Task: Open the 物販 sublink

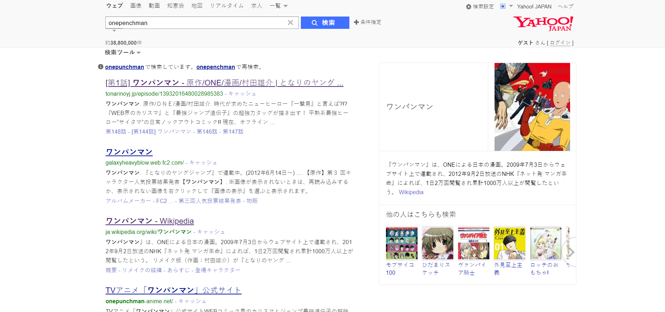Action: click(x=252, y=201)
